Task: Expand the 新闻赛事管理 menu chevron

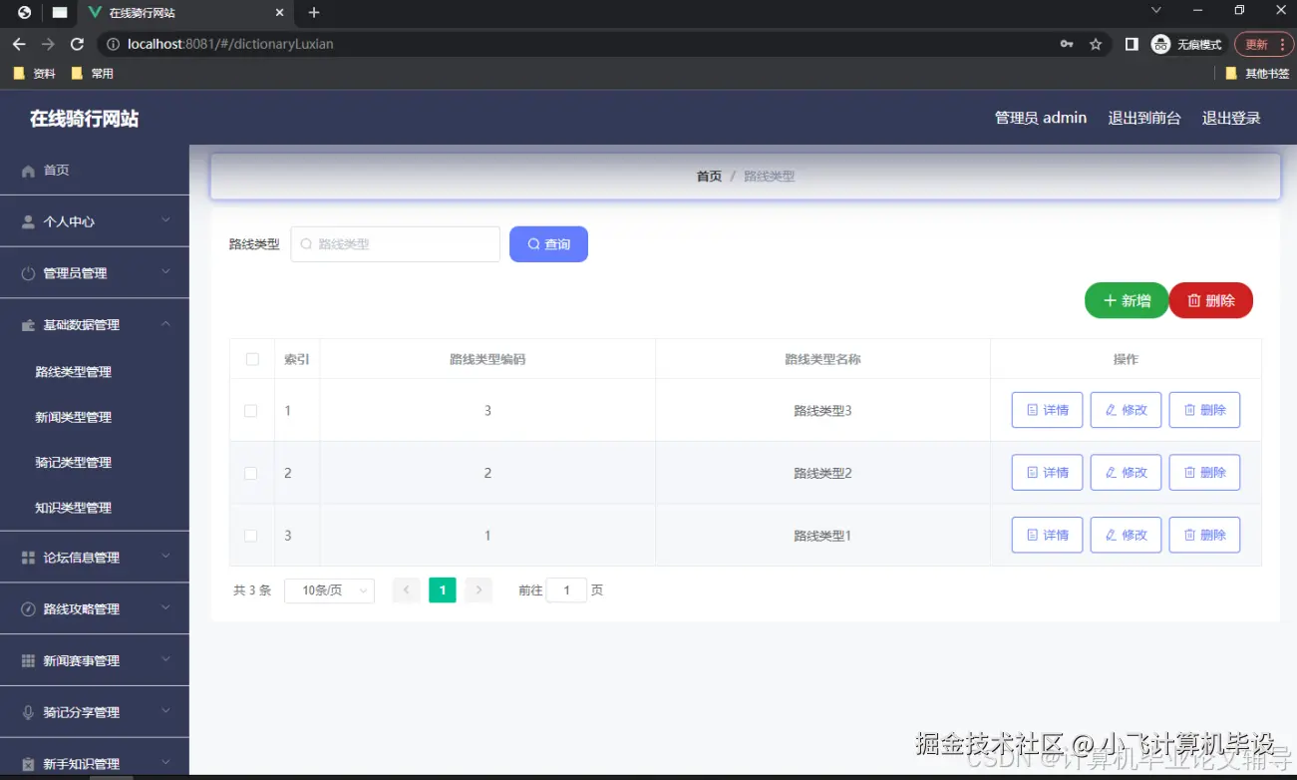Action: [x=166, y=659]
